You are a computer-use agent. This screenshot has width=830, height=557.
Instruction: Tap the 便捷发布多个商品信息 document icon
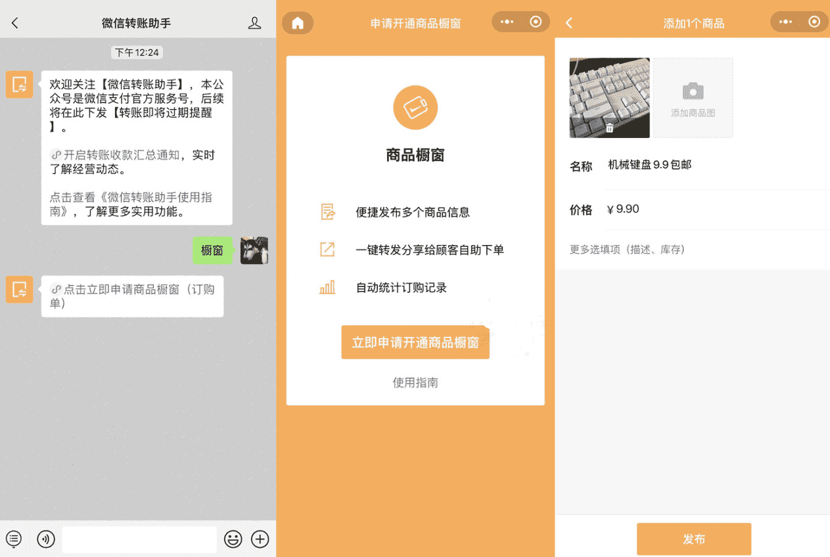327,212
